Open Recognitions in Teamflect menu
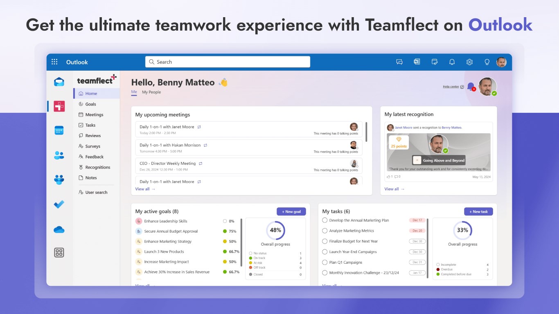 pos(97,167)
